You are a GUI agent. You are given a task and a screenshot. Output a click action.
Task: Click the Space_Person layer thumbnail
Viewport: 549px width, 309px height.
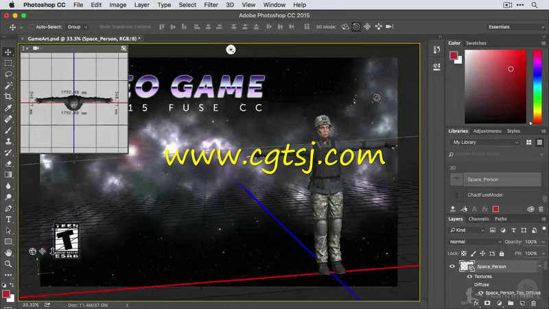467,266
